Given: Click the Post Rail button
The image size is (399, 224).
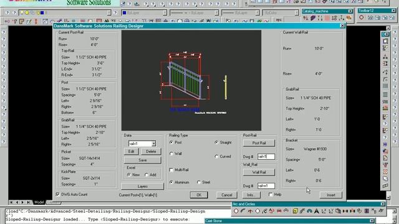Looking at the screenshot, I should click(x=259, y=143).
